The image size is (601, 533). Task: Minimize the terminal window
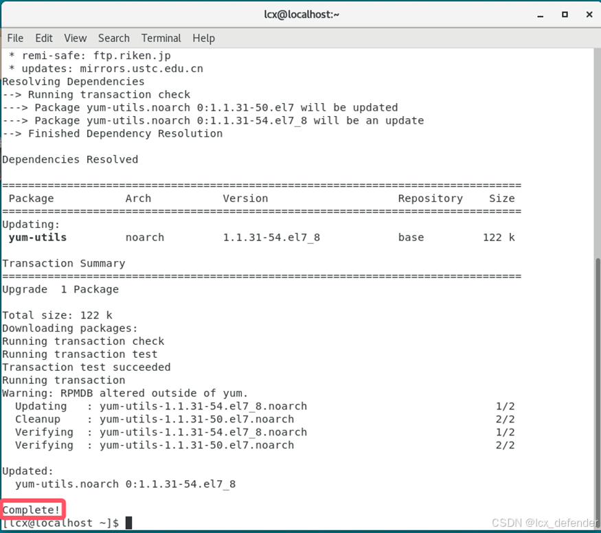pyautogui.click(x=541, y=15)
